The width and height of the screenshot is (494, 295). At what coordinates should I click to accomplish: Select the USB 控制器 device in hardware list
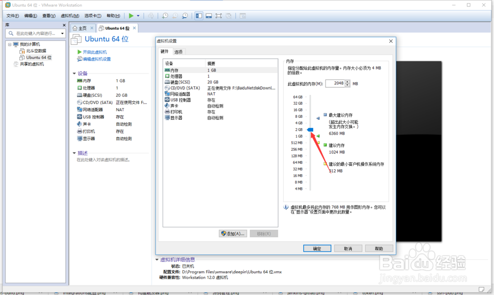[x=181, y=100]
